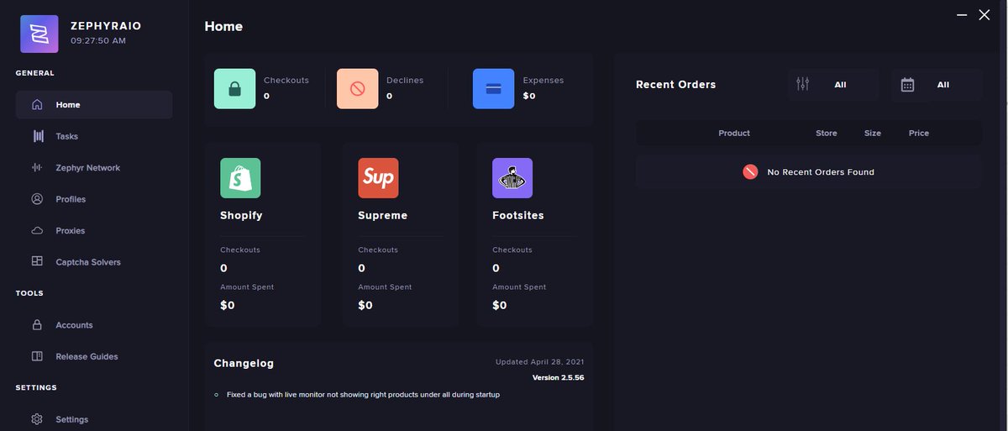1008x431 pixels.
Task: Click the Captcha Solvers grid icon
Action: (37, 262)
